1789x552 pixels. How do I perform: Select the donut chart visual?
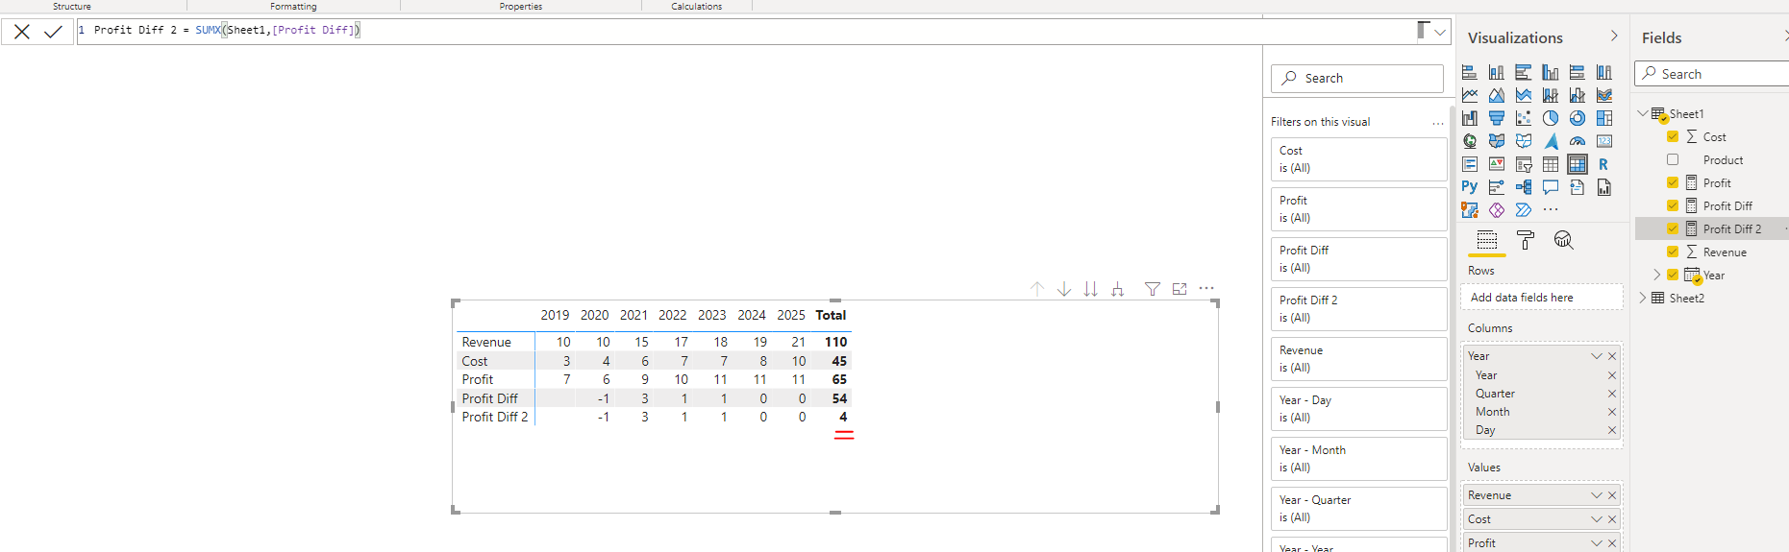click(1578, 118)
